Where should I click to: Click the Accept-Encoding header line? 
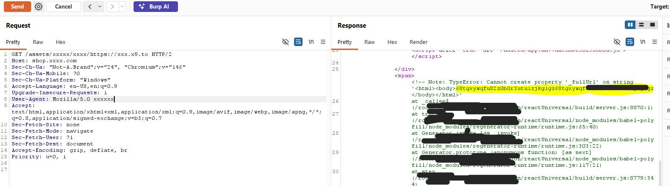[70, 150]
